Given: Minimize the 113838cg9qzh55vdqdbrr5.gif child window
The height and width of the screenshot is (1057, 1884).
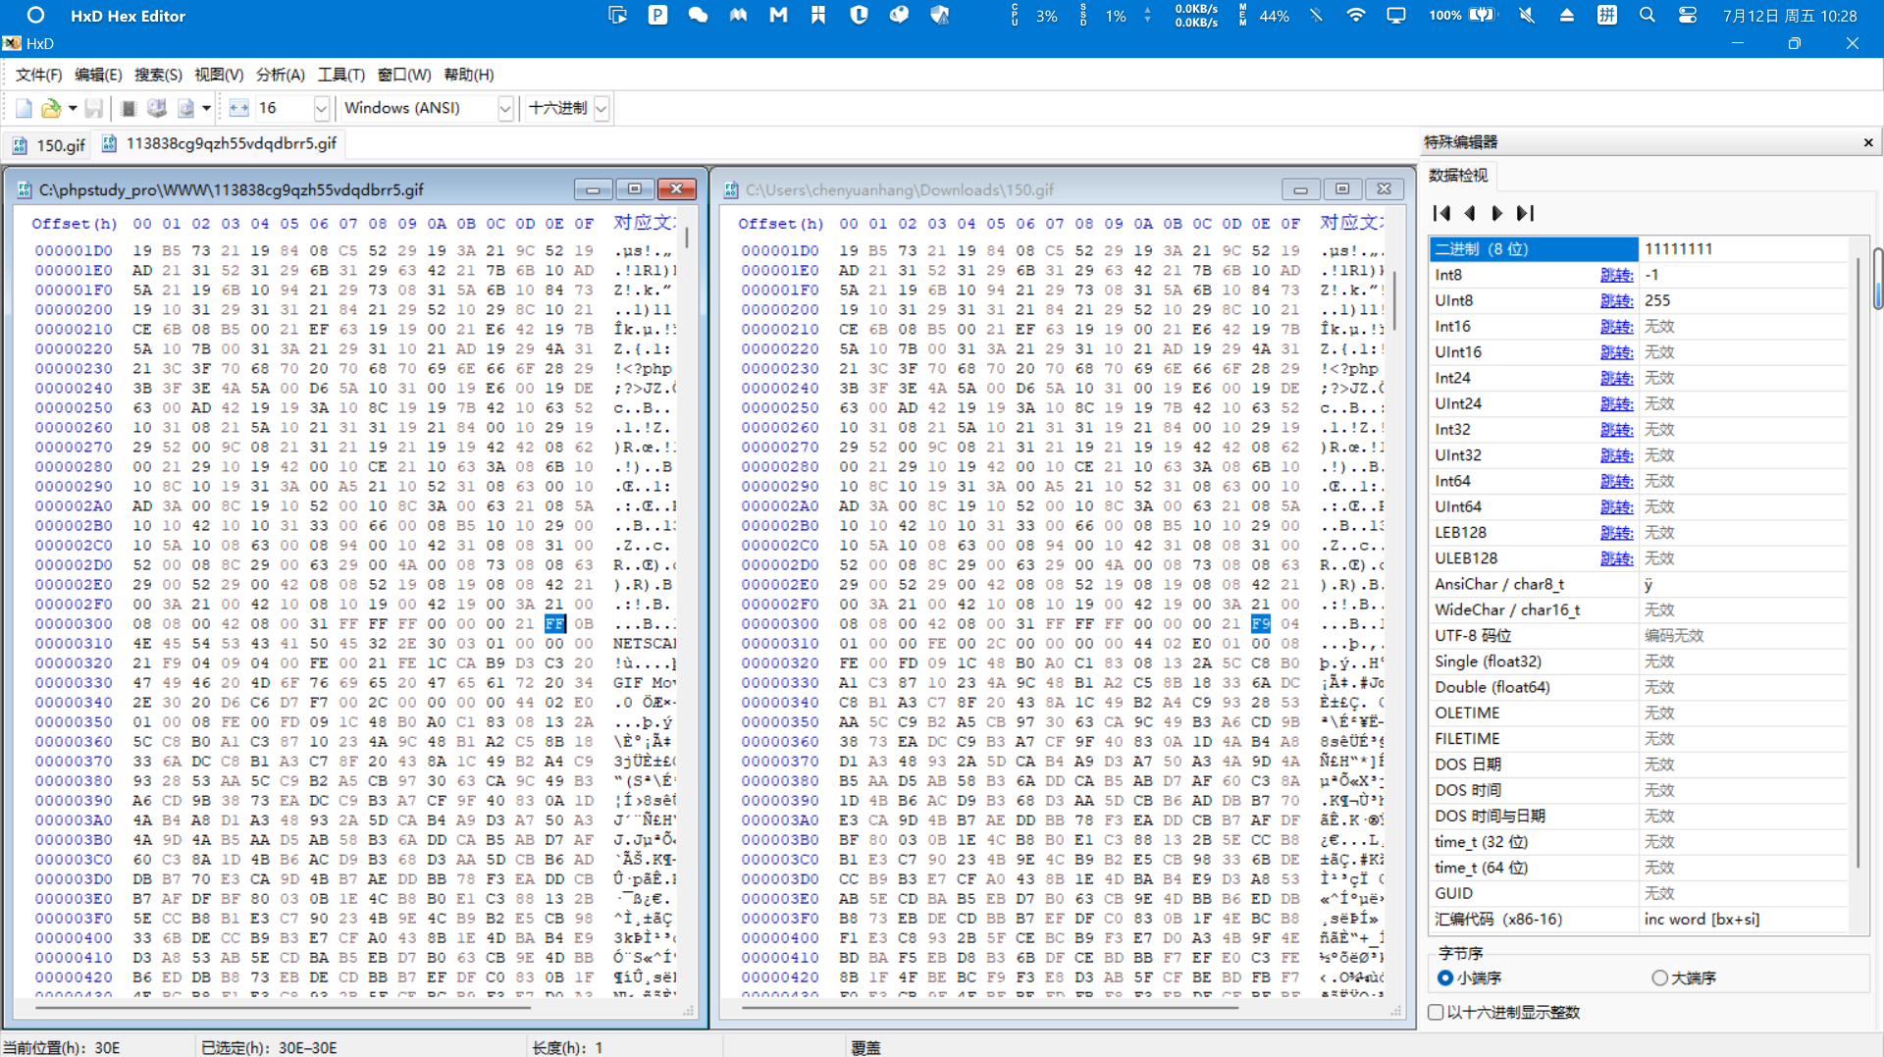Looking at the screenshot, I should 593,189.
